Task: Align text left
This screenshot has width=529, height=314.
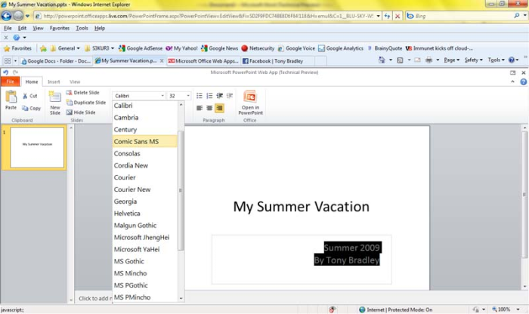Action: 200,108
